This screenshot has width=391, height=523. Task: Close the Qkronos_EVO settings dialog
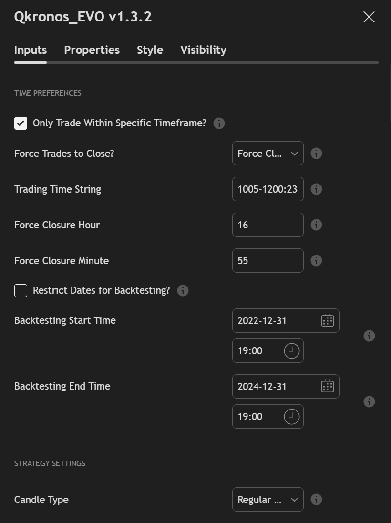pos(369,17)
